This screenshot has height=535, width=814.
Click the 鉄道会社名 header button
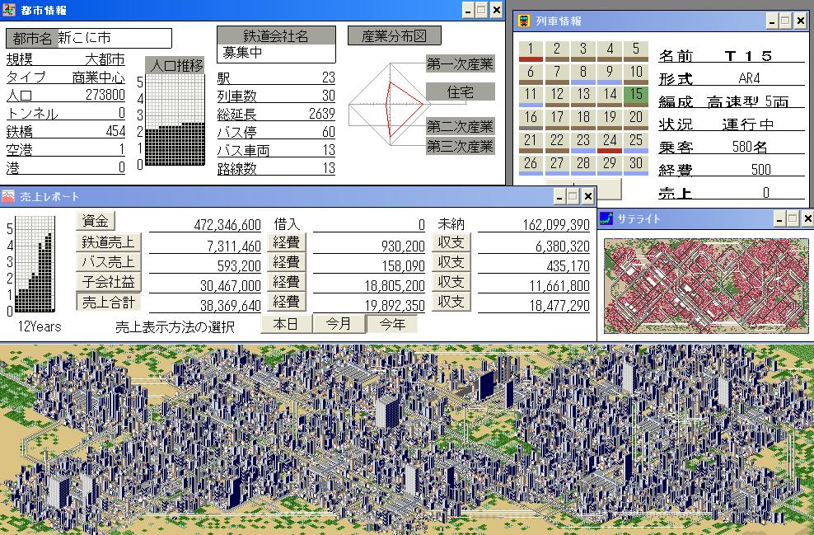pos(276,35)
